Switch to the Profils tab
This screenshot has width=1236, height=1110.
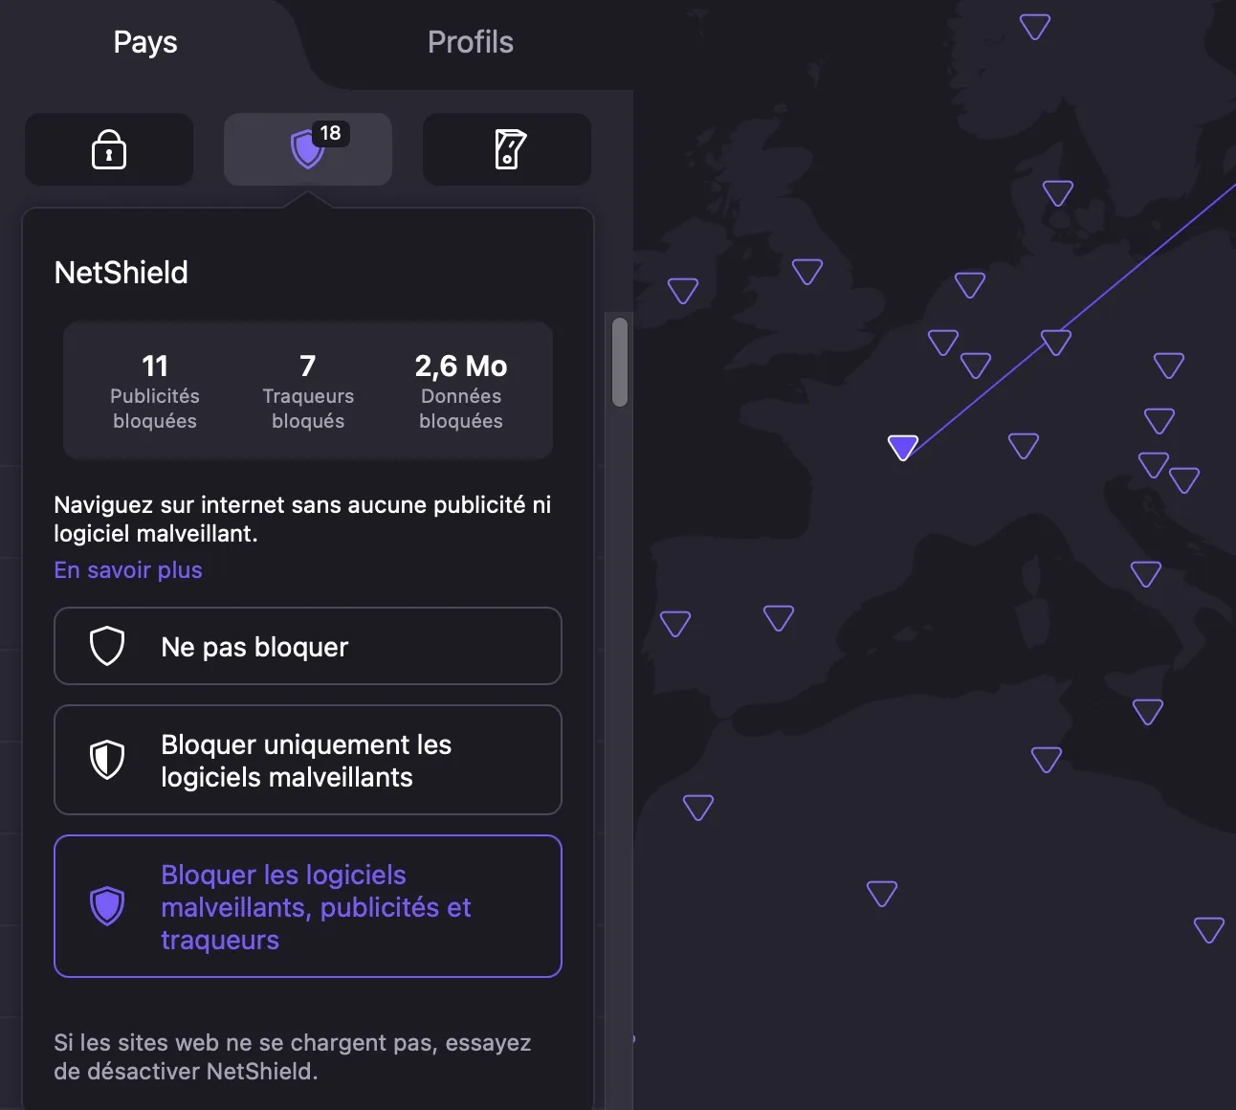(470, 42)
